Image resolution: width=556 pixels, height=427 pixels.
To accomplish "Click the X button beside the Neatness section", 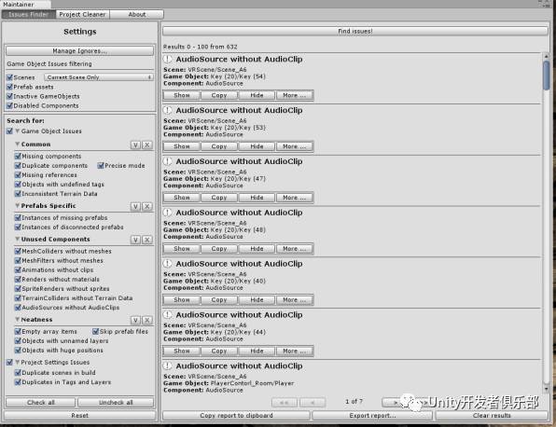I will (x=146, y=321).
